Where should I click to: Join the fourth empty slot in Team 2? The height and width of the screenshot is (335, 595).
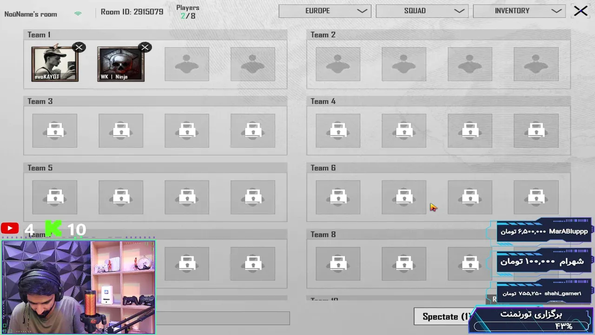coord(536,64)
